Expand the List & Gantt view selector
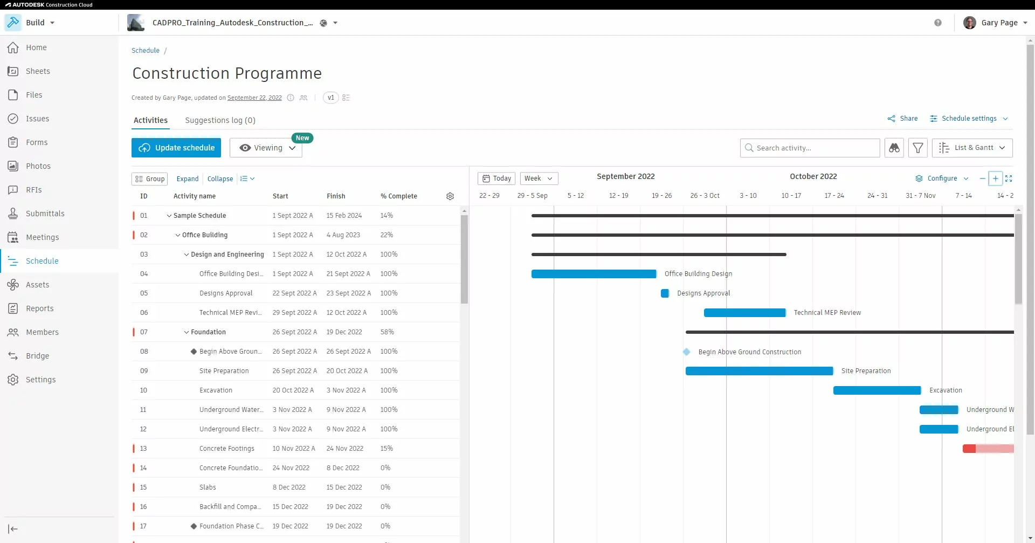 [x=972, y=148]
